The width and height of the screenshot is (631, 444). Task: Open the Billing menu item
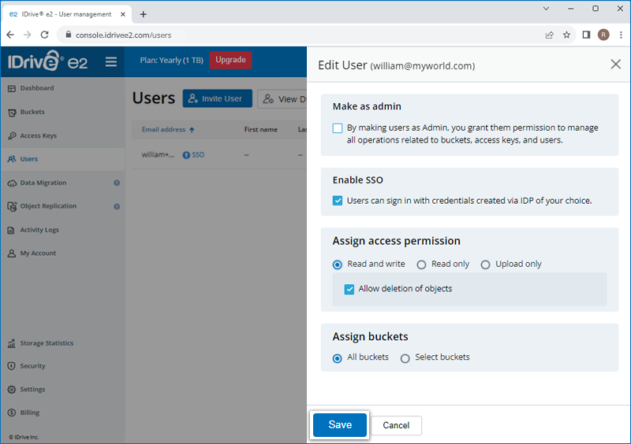click(x=29, y=413)
